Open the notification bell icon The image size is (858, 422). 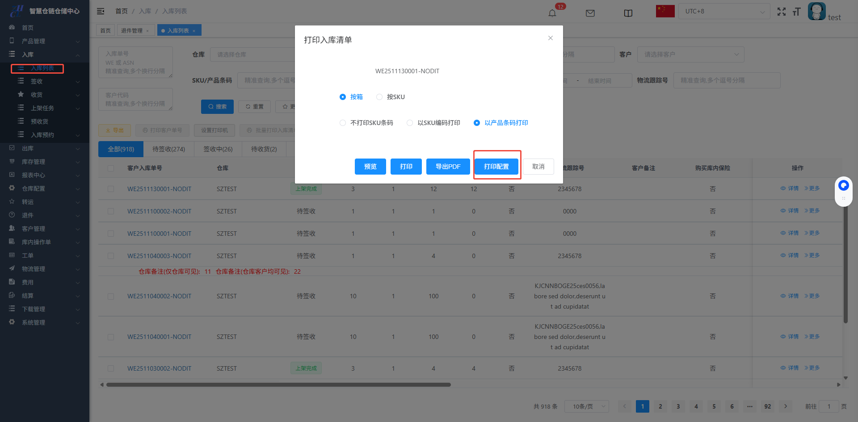[x=552, y=13]
